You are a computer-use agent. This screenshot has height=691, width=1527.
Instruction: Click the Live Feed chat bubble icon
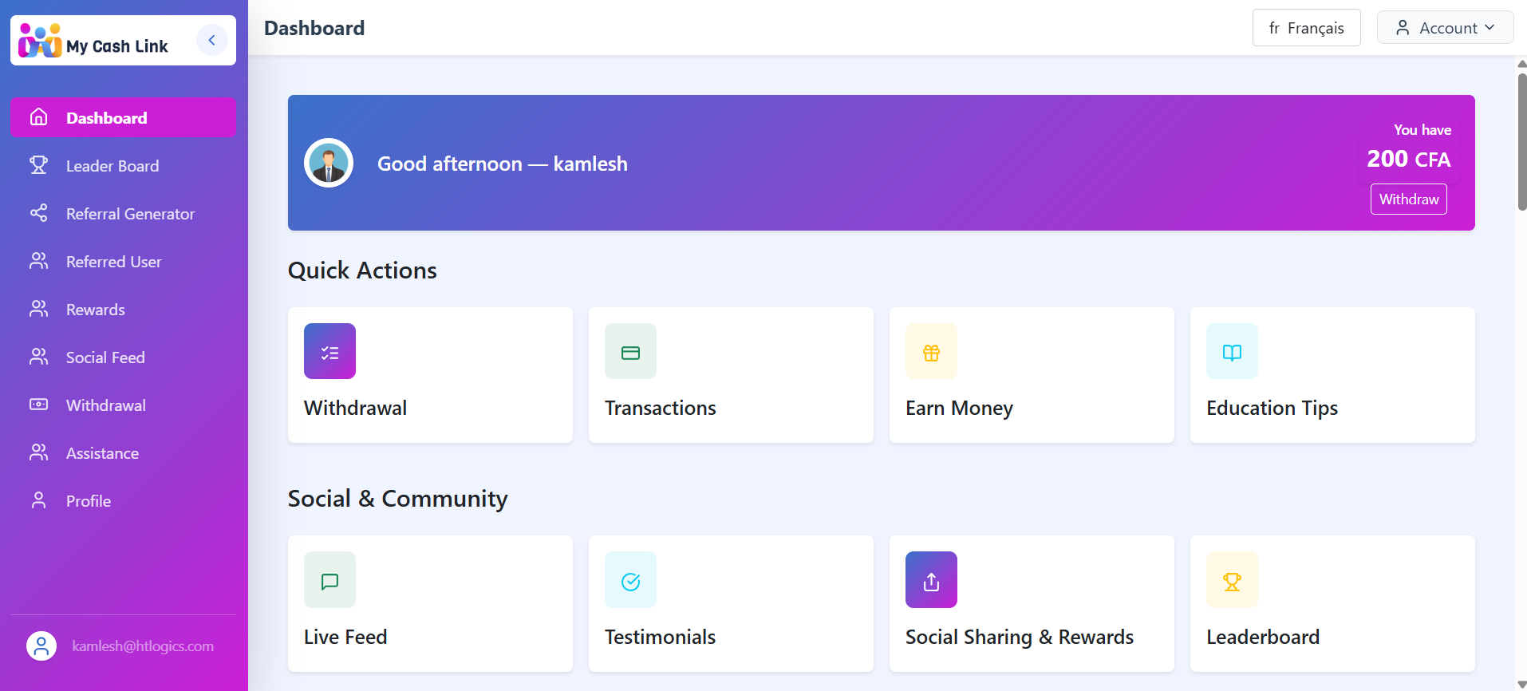[x=329, y=580]
